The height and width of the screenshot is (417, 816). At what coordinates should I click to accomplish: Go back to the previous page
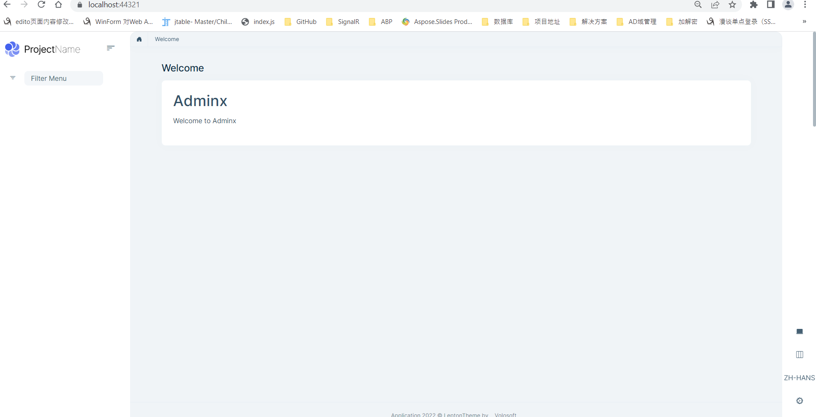pos(7,5)
